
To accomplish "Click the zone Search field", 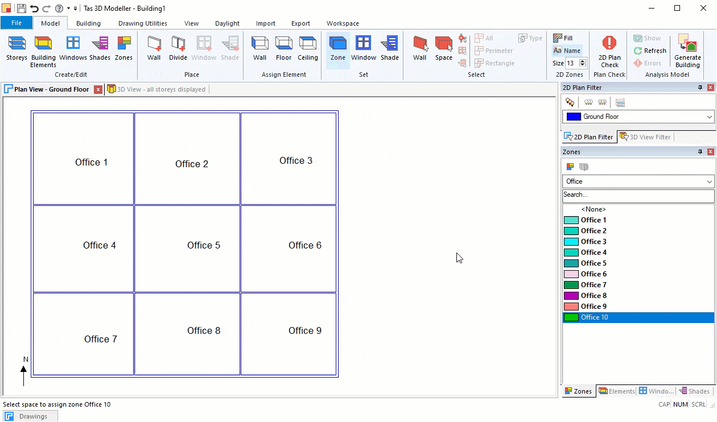I will (638, 195).
